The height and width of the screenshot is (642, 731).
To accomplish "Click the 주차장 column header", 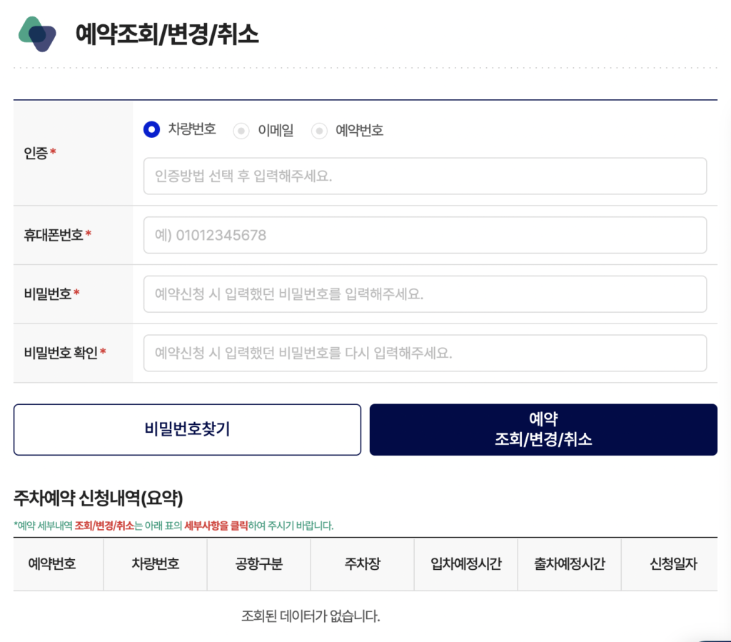I will tap(362, 564).
